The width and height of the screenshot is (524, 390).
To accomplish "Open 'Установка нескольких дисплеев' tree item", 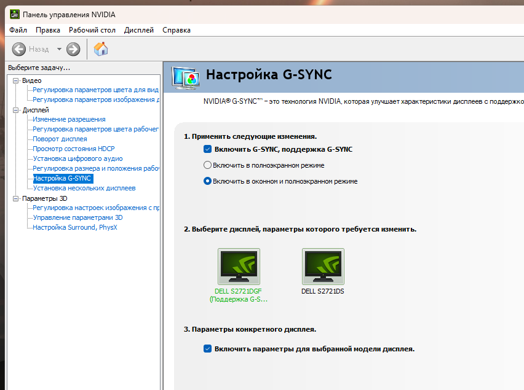I will tap(84, 188).
